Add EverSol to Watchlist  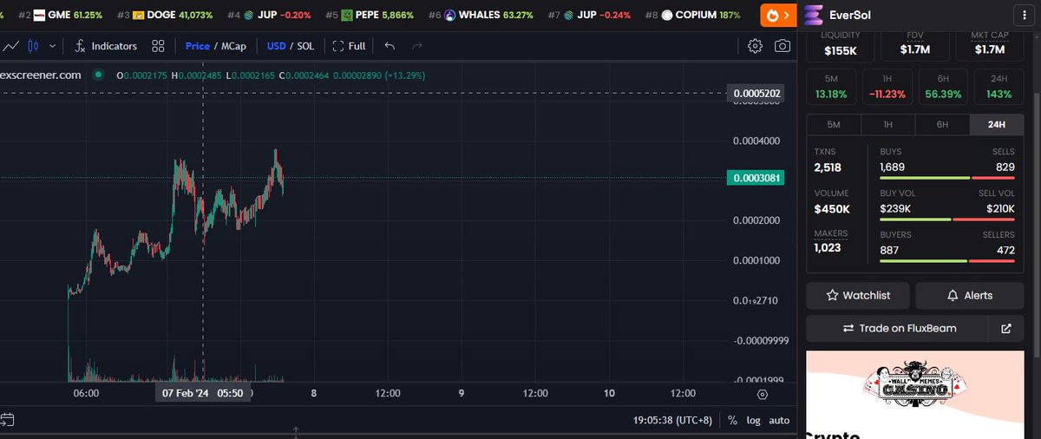(858, 295)
